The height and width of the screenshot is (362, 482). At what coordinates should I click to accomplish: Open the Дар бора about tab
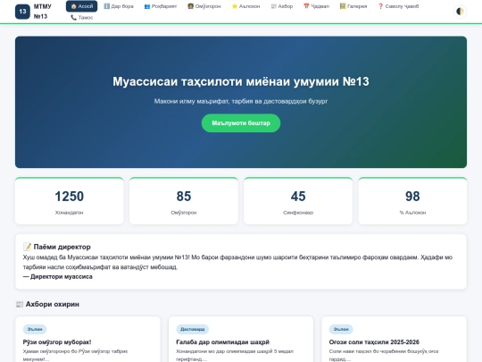pyautogui.click(x=119, y=6)
